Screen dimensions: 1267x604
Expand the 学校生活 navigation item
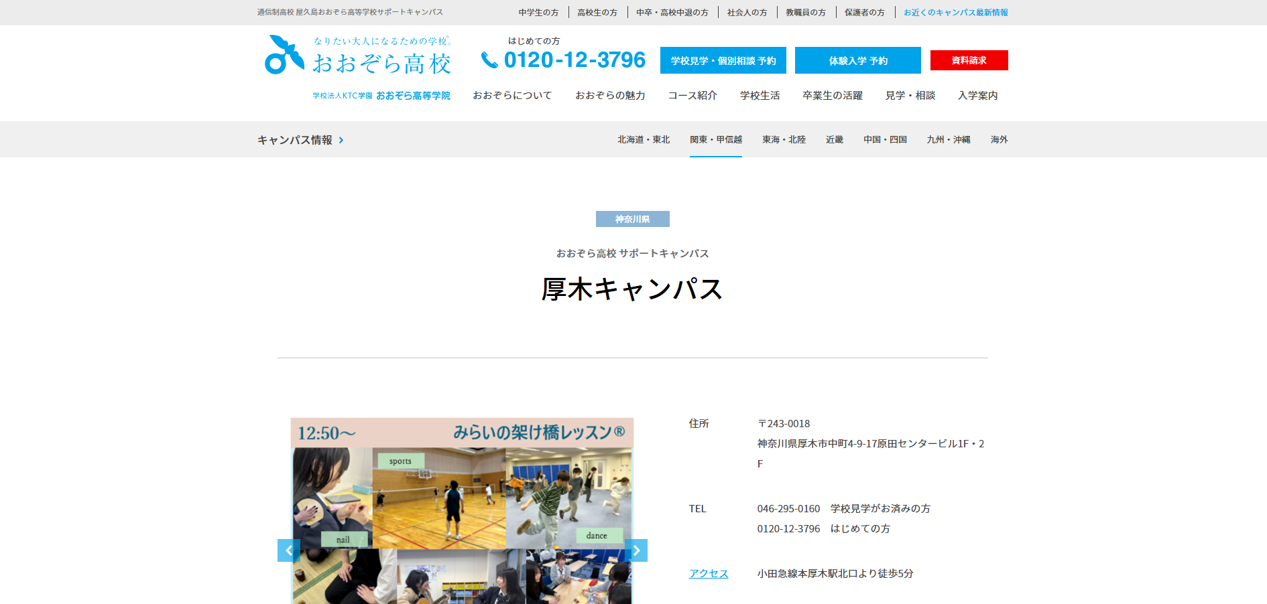click(760, 96)
